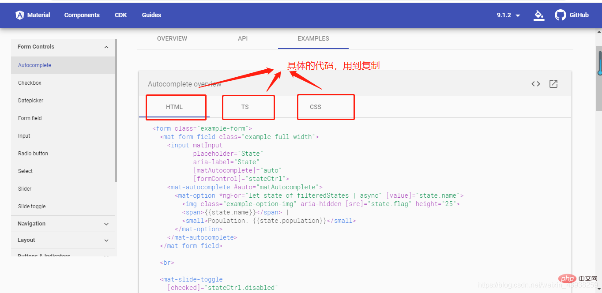This screenshot has width=602, height=293.
Task: Open the CDK menu item
Action: click(x=121, y=15)
